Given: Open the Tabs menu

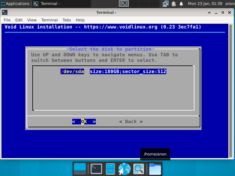Looking at the screenshot, I should click(67, 20).
